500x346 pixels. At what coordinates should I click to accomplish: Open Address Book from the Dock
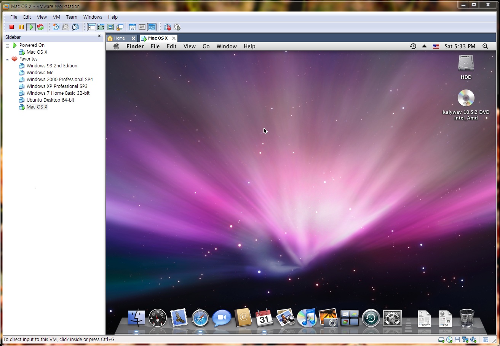coord(243,317)
